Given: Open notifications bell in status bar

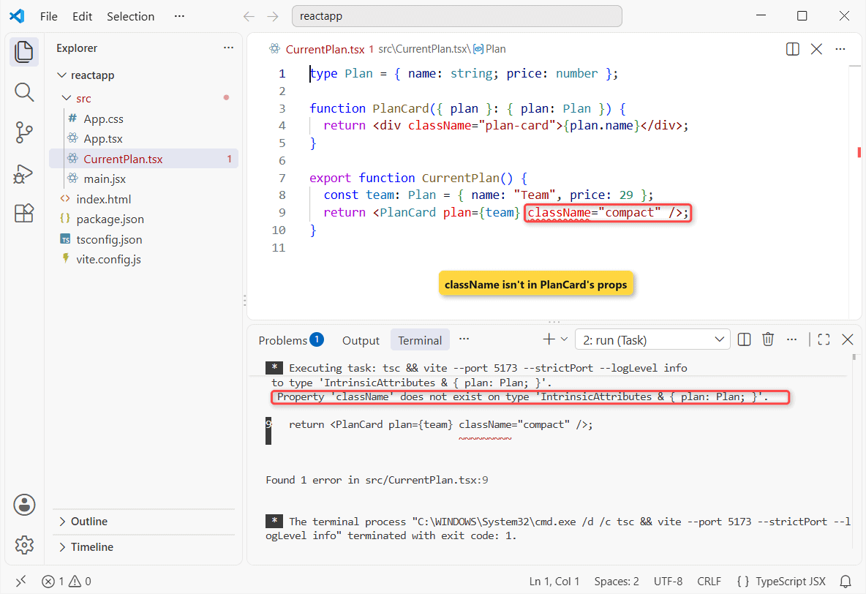Looking at the screenshot, I should (845, 582).
